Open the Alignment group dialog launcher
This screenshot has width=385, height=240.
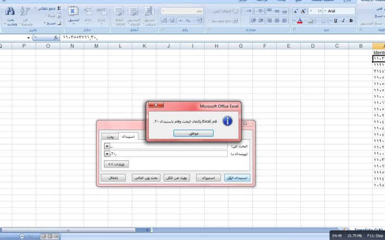click(209, 29)
